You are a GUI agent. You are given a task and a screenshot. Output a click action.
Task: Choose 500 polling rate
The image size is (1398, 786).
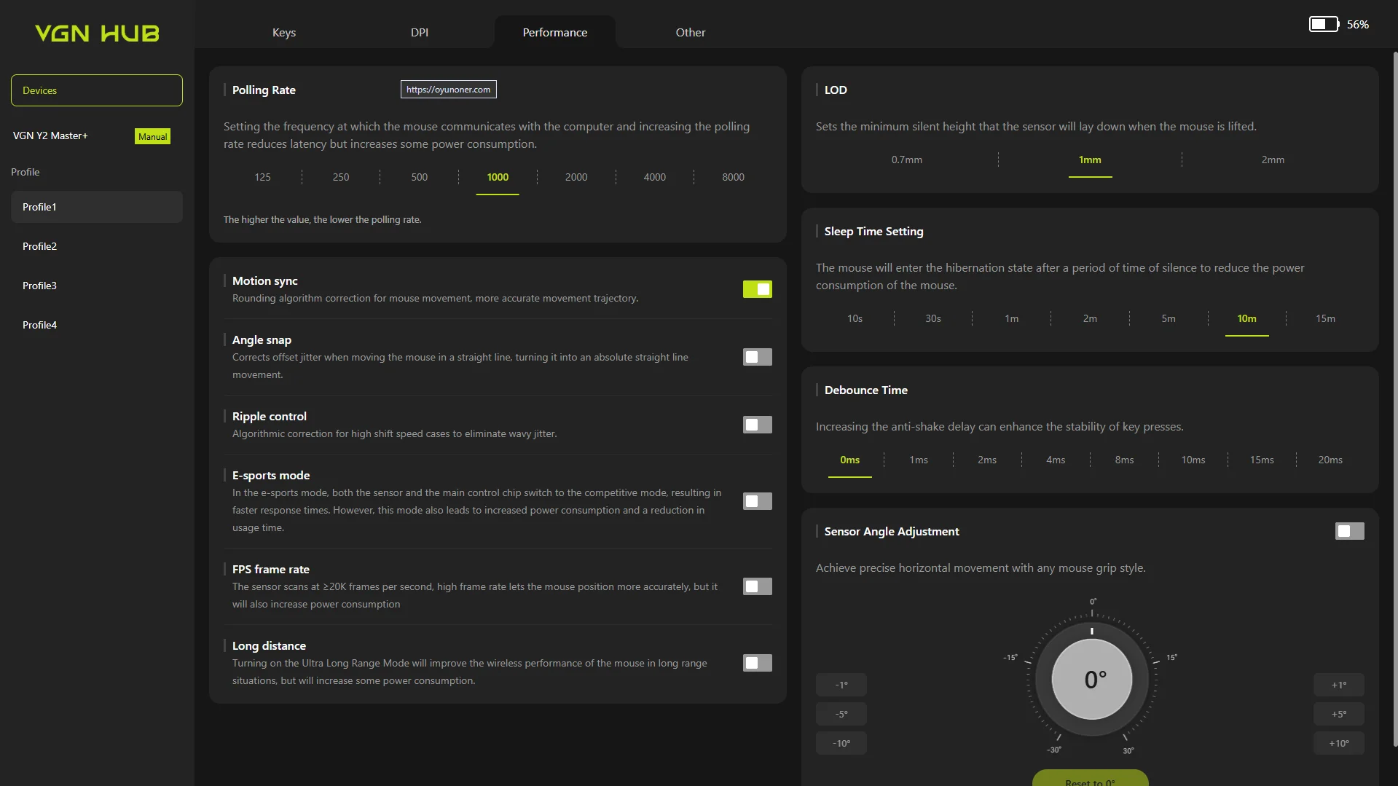pyautogui.click(x=420, y=177)
